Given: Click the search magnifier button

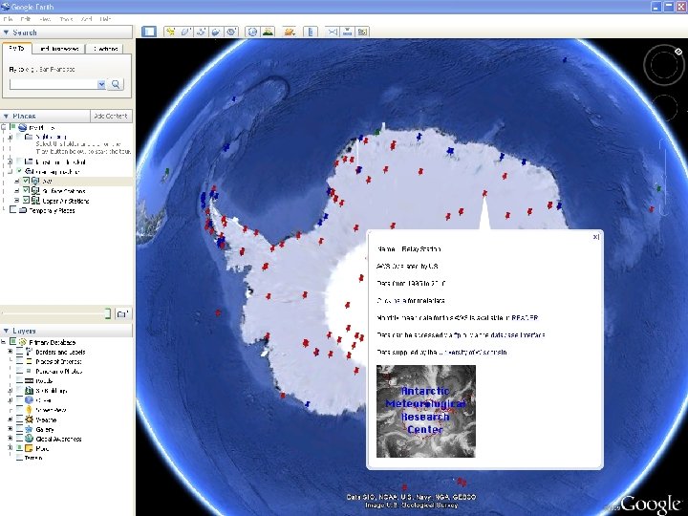Looking at the screenshot, I should [x=116, y=84].
